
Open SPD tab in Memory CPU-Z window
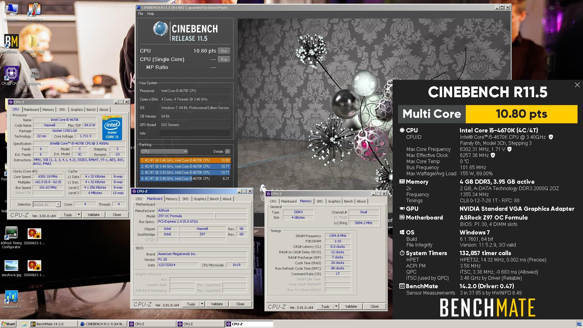point(320,201)
